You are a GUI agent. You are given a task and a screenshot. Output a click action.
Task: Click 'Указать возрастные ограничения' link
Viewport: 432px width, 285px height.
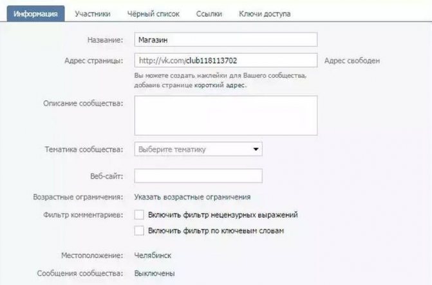193,197
